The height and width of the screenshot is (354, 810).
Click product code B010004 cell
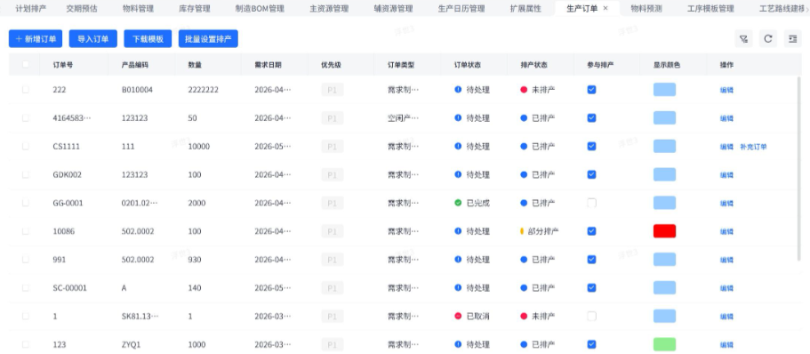(138, 90)
